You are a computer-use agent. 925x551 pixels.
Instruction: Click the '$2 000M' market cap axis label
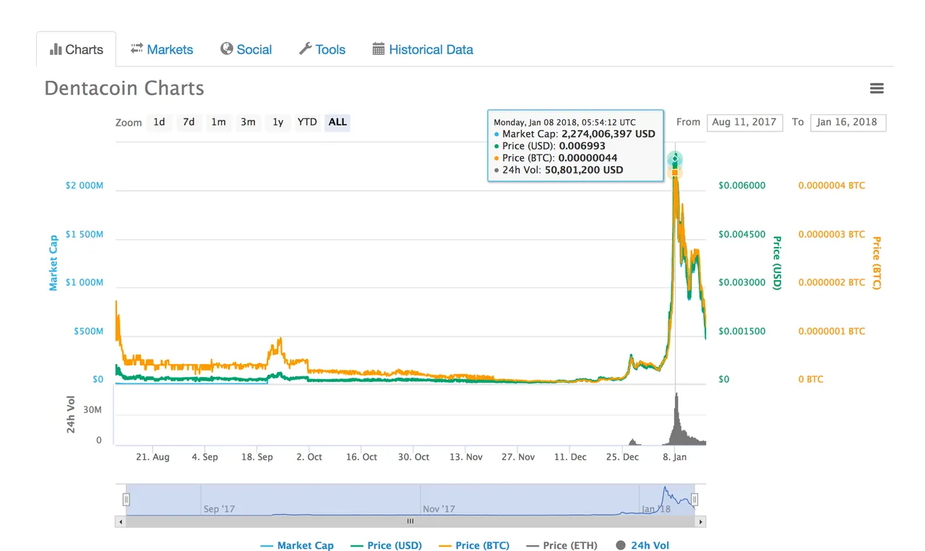point(85,186)
